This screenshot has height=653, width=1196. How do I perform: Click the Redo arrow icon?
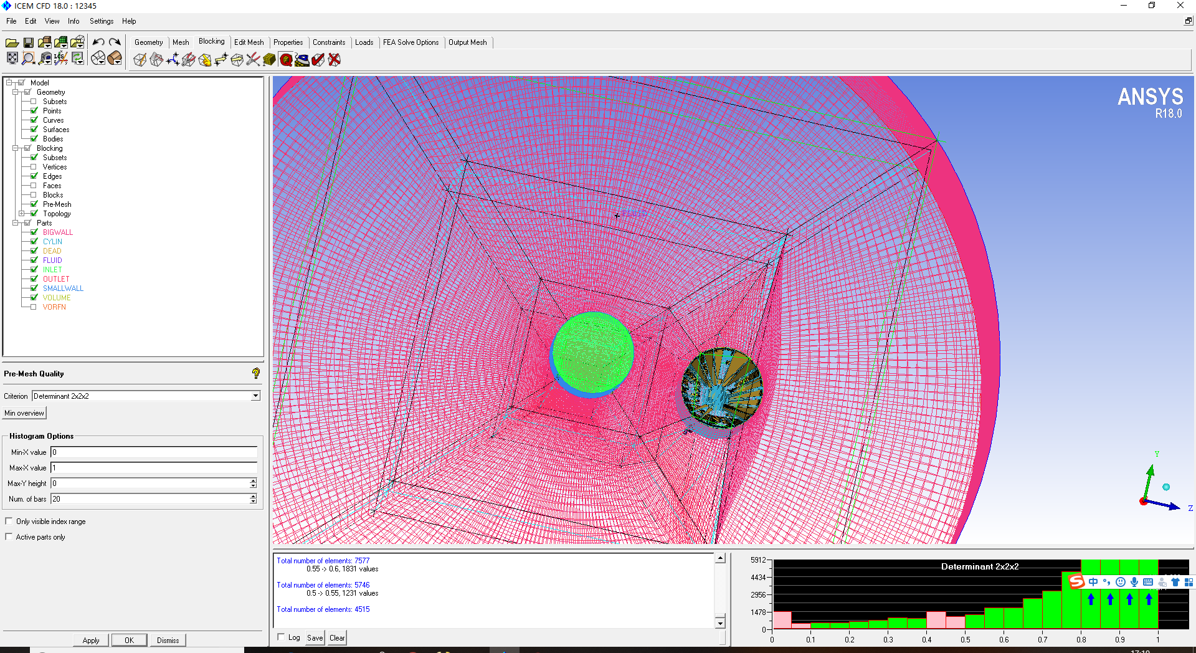tap(115, 42)
